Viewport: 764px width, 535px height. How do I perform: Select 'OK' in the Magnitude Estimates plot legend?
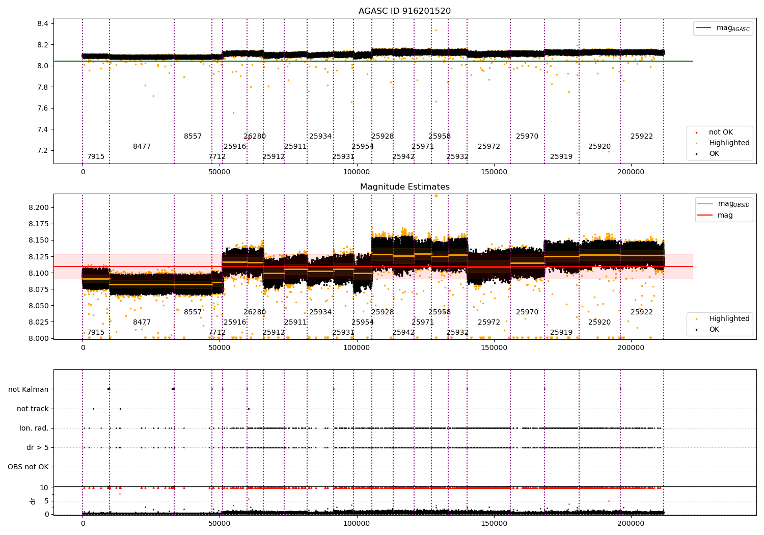click(714, 330)
